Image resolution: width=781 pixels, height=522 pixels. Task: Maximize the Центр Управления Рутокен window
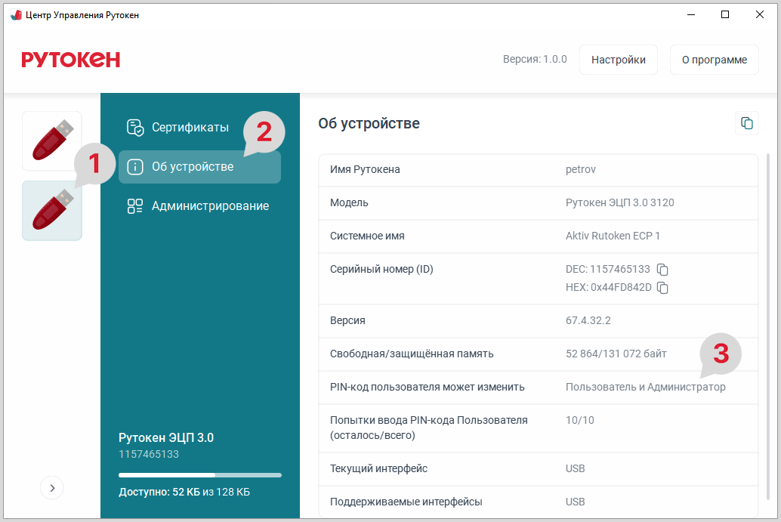725,14
